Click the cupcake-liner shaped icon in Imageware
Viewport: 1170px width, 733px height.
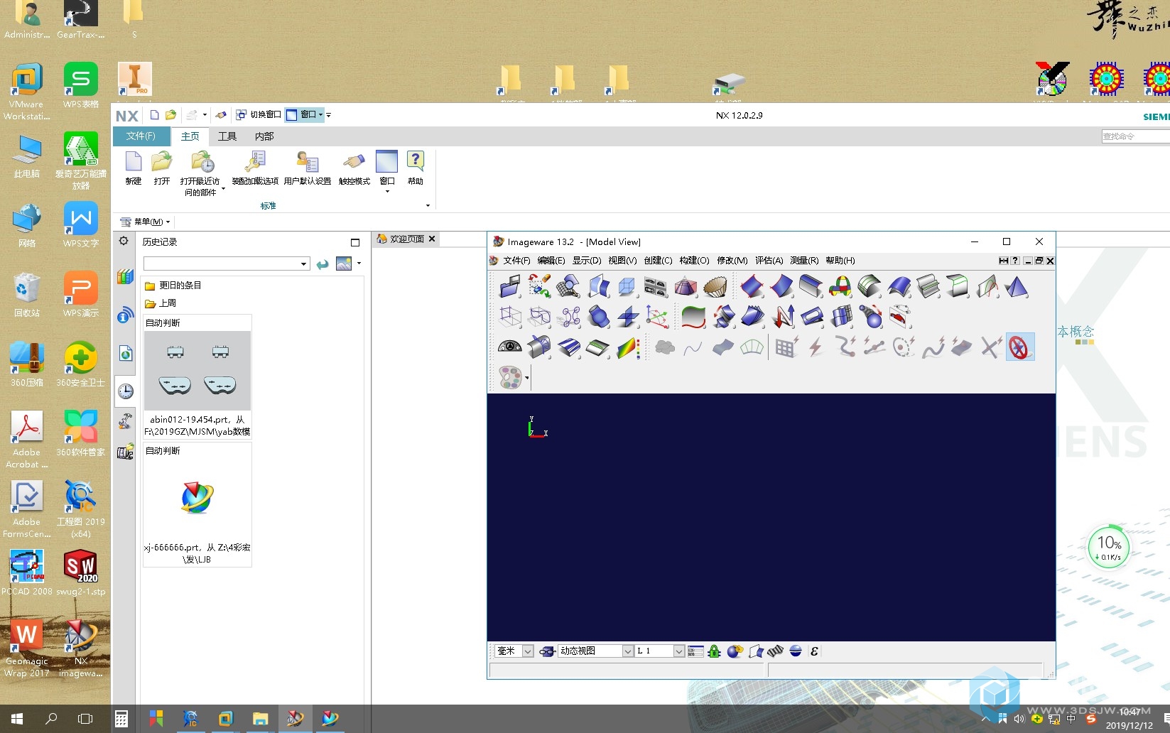tap(715, 287)
